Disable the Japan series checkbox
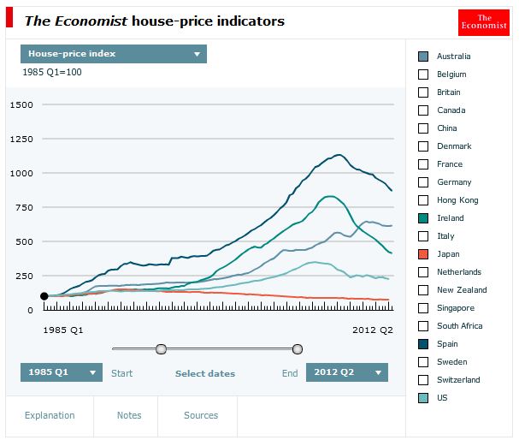 [423, 254]
